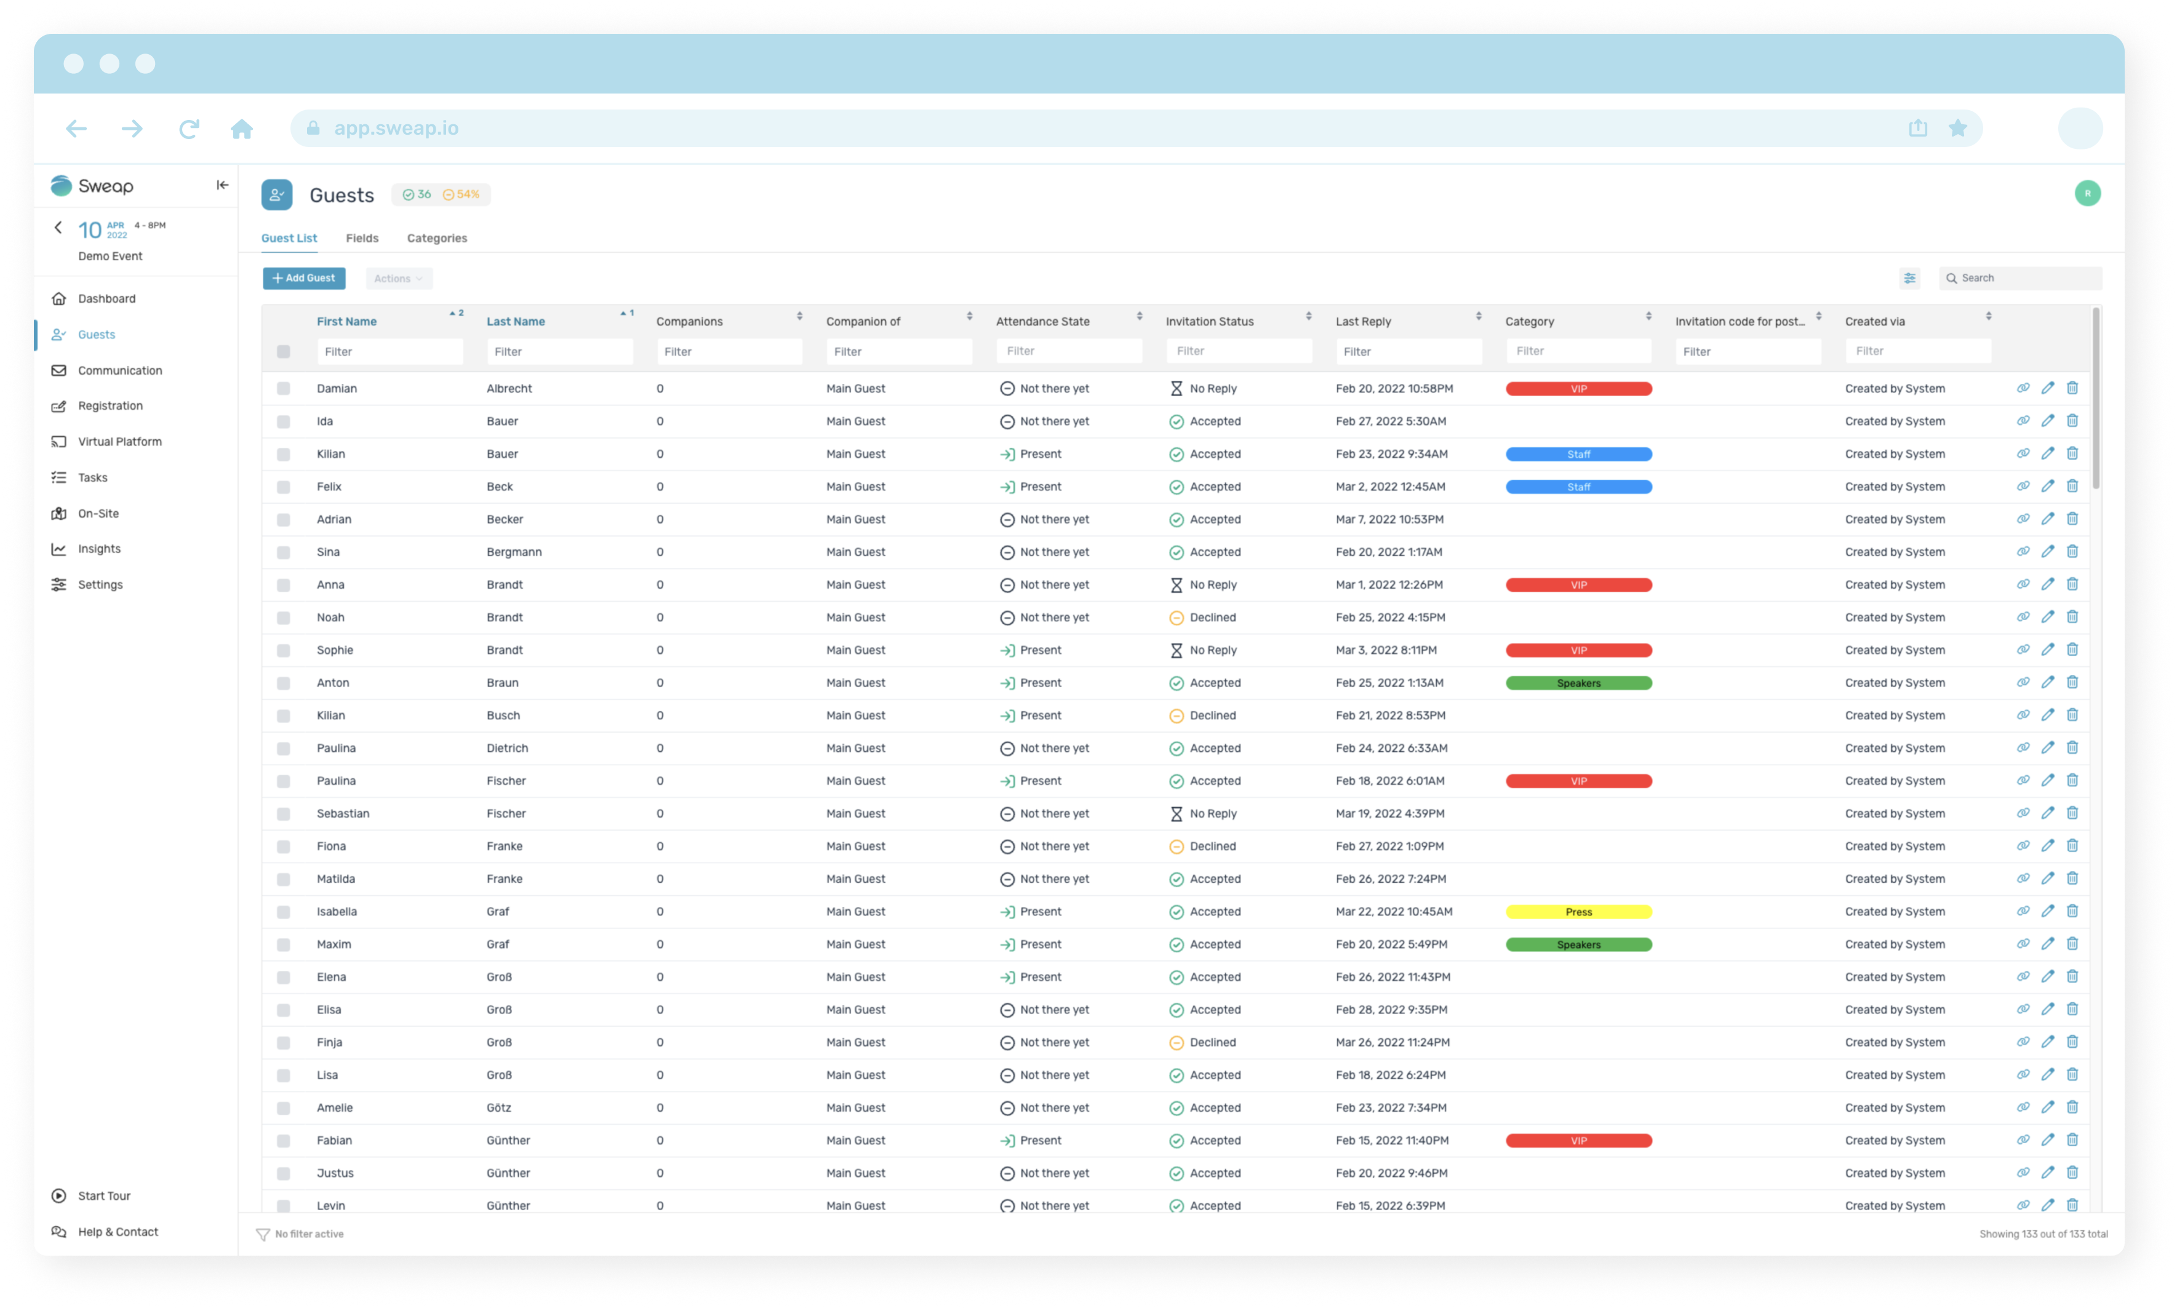The width and height of the screenshot is (2177, 1308).
Task: Switch to the Fields tab
Action: [x=361, y=238]
